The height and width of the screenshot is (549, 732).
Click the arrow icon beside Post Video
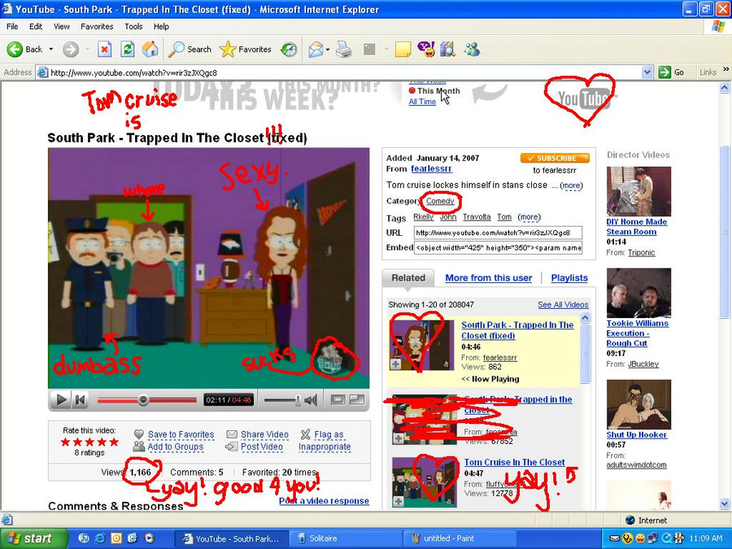coord(232,447)
